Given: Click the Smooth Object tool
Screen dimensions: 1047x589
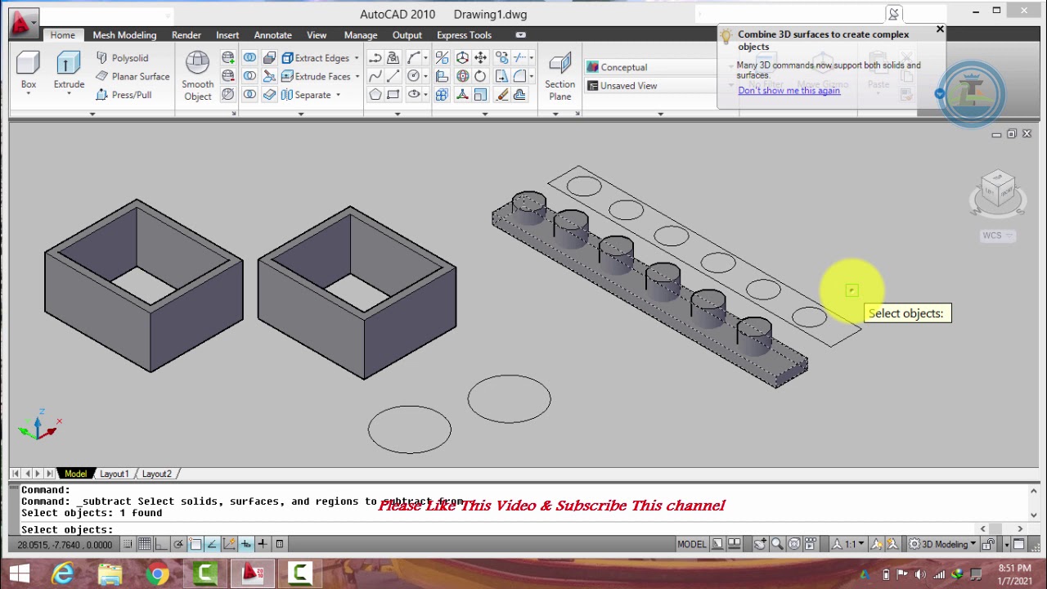Looking at the screenshot, I should (x=197, y=76).
